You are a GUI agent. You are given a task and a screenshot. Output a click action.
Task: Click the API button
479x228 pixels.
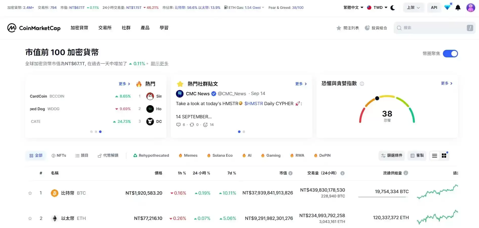[434, 8]
